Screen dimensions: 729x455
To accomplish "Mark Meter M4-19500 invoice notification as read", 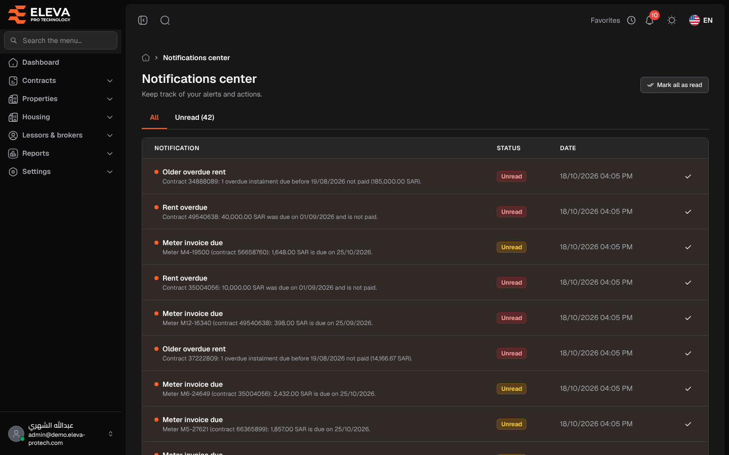I will click(x=688, y=247).
